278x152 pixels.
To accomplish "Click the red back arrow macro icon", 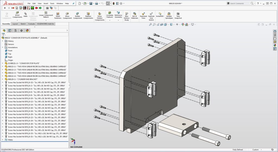I will pyautogui.click(x=36, y=8).
